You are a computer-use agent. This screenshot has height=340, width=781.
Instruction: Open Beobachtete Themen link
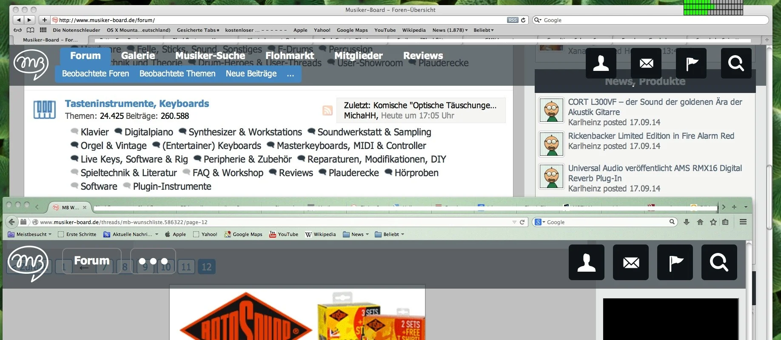click(x=177, y=74)
